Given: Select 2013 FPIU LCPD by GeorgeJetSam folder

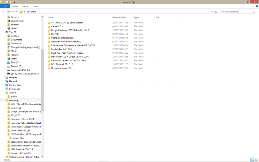Looking at the screenshot, I should pos(67,23).
